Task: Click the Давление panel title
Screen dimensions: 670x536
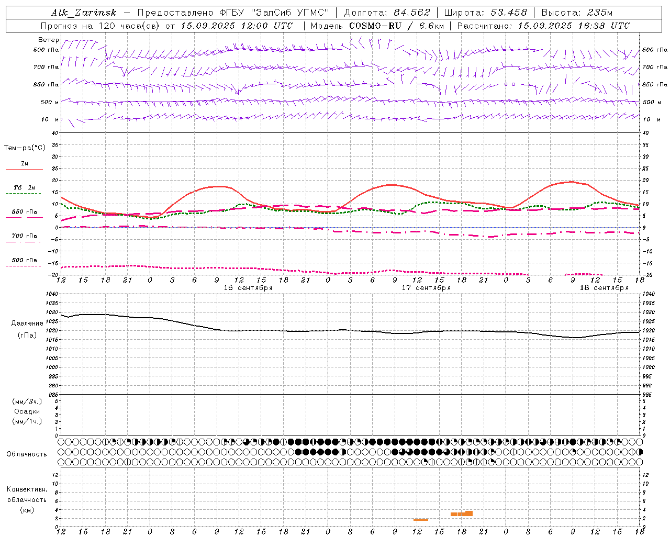Action: click(28, 323)
